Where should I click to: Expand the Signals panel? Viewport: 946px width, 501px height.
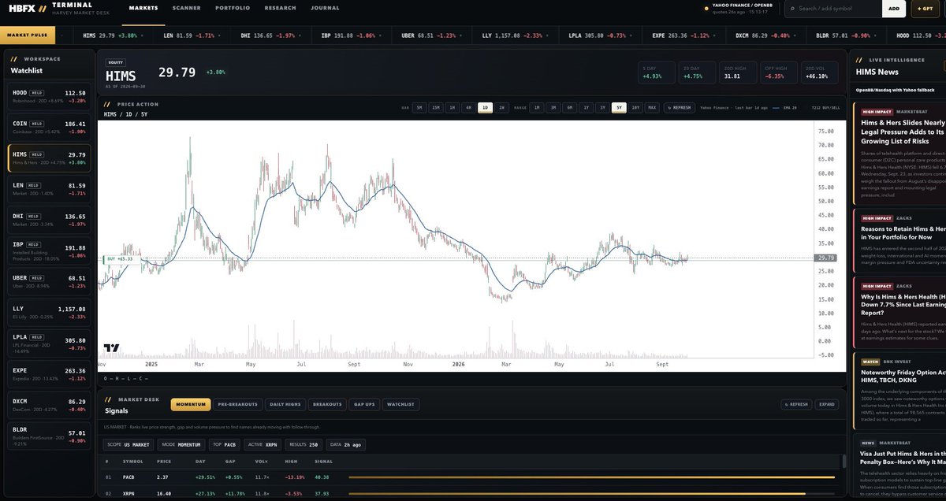click(x=826, y=404)
